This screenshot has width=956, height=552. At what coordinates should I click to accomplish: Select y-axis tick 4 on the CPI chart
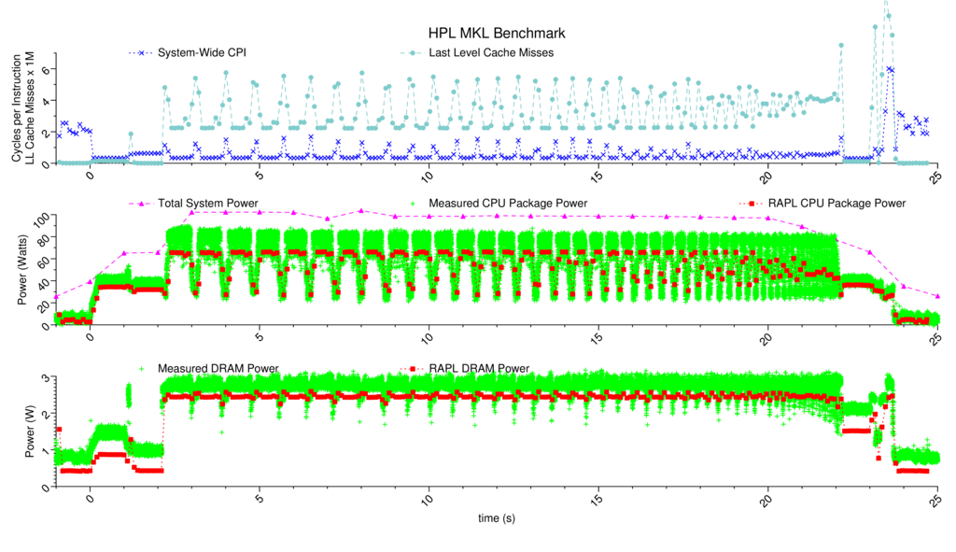tap(47, 101)
